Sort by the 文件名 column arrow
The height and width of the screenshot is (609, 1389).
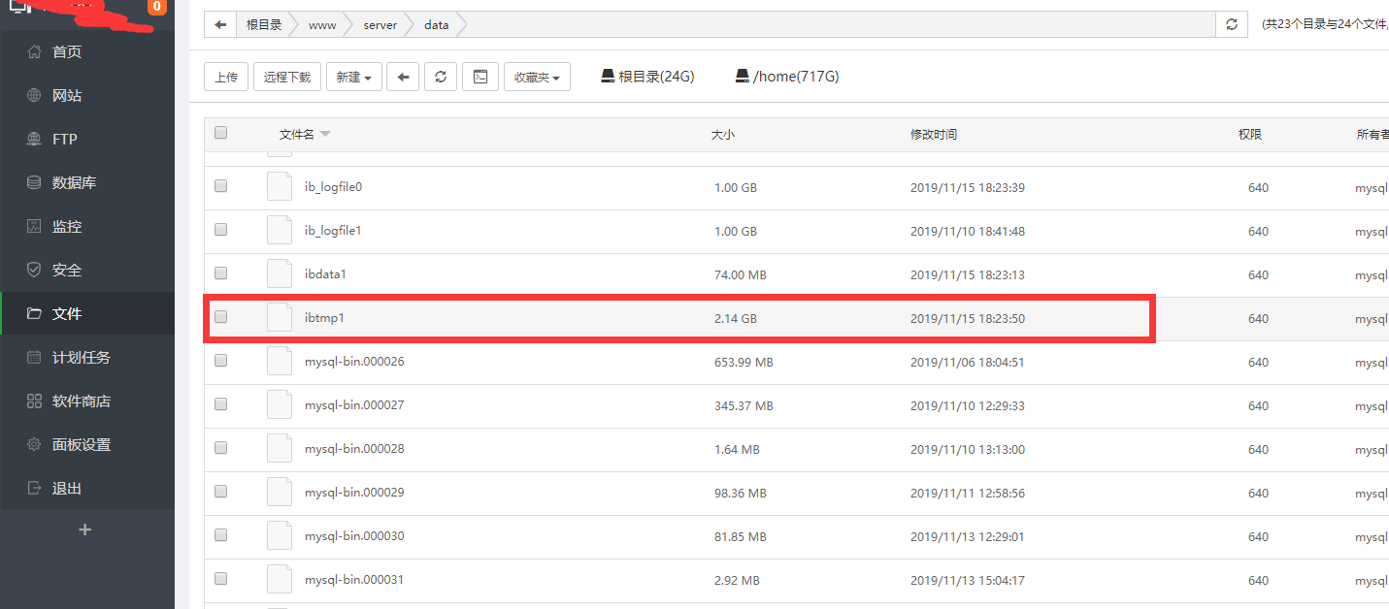coord(325,135)
